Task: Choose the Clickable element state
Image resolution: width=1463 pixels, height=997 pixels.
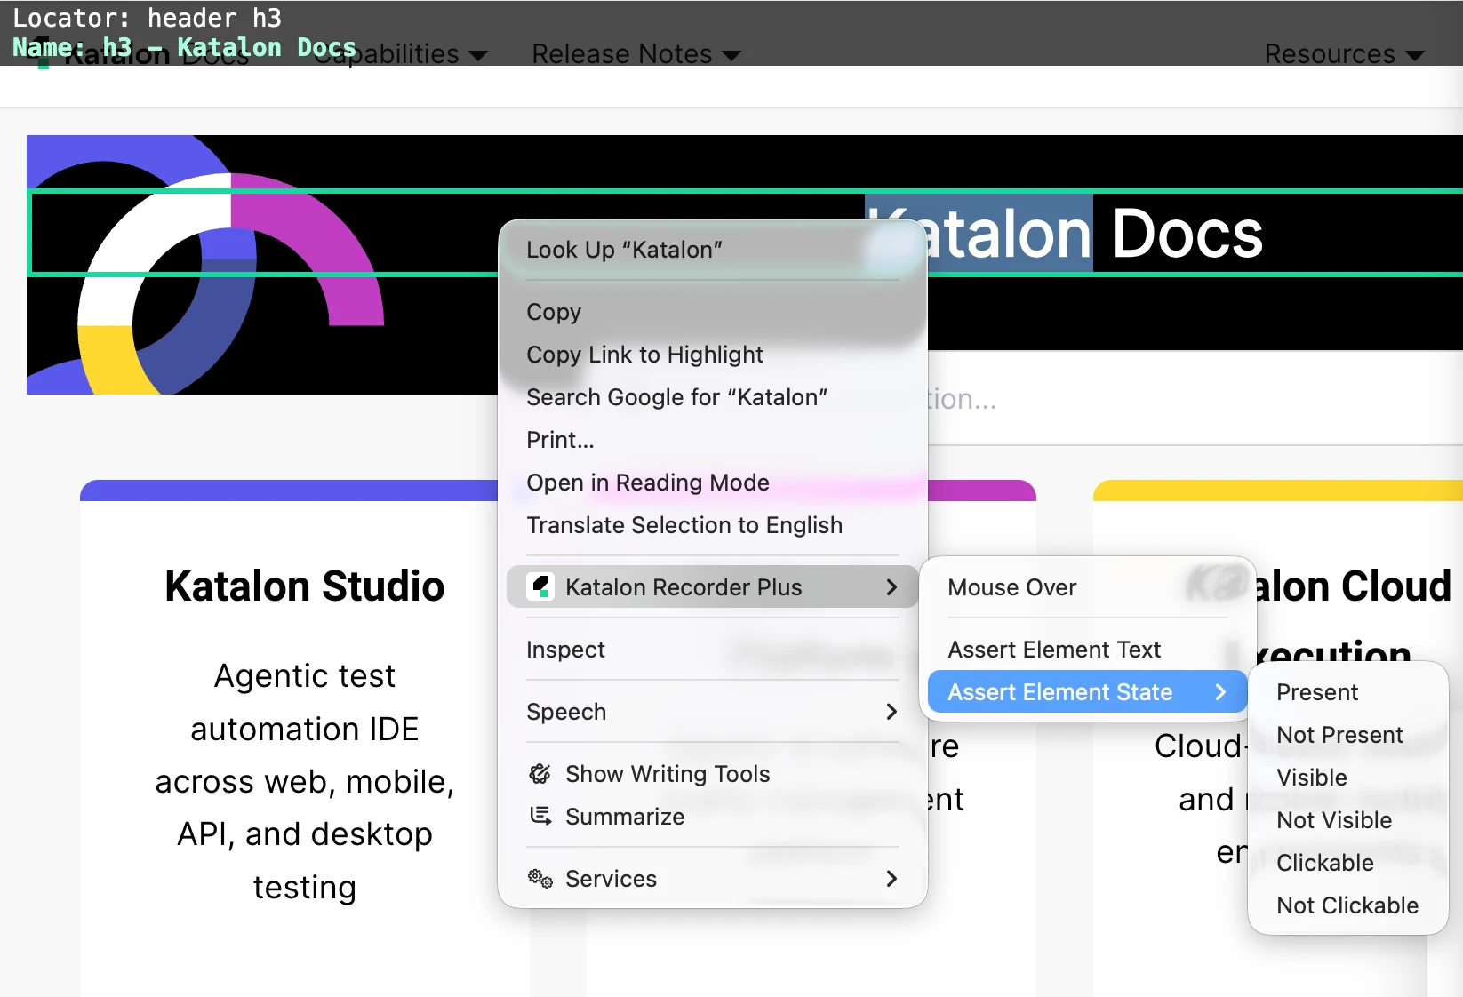Action: point(1348,863)
